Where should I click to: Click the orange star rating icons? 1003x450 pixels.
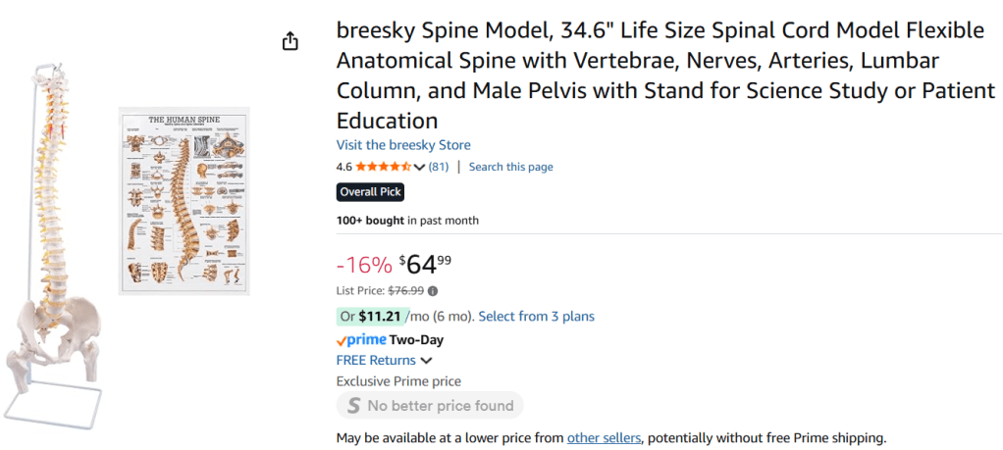coord(384,167)
